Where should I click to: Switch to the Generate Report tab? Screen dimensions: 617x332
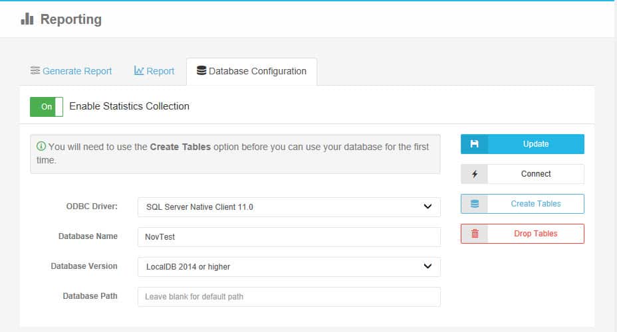point(76,71)
